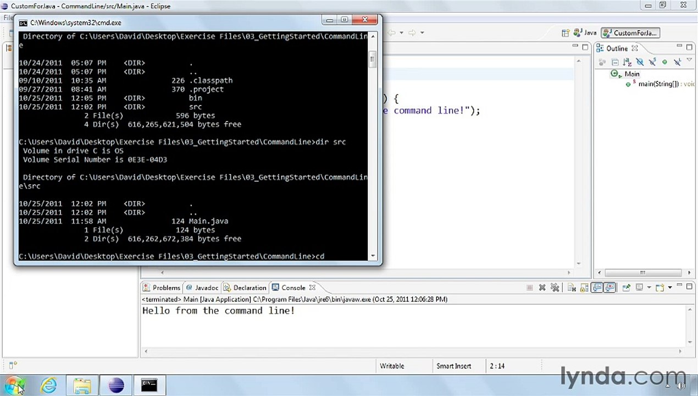Select the Console tab

click(x=289, y=288)
